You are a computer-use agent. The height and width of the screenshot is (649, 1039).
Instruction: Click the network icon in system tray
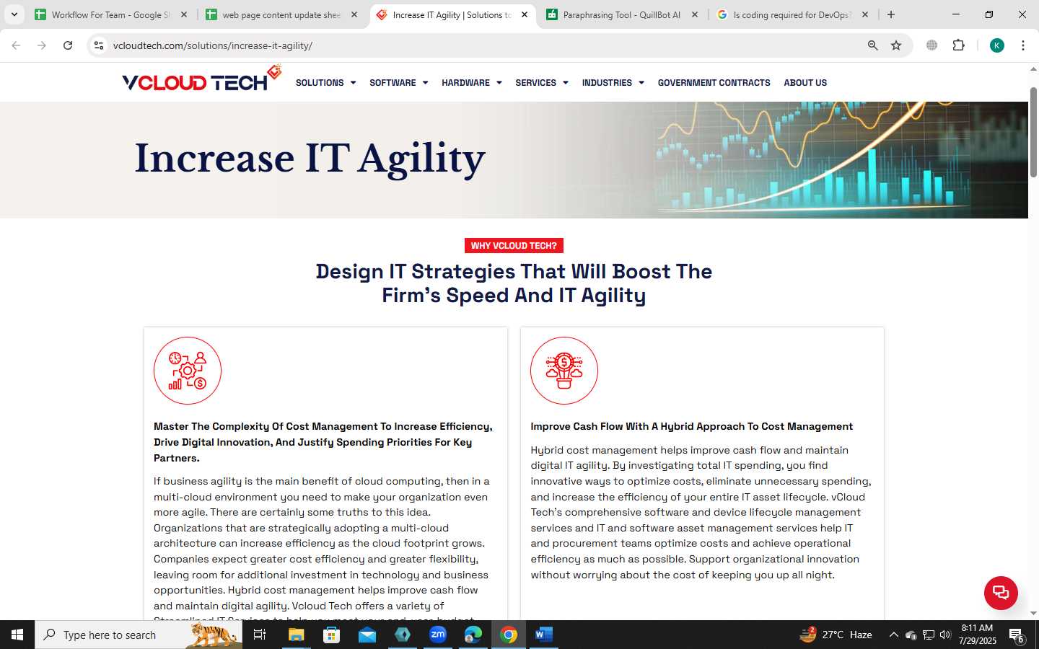pos(929,635)
